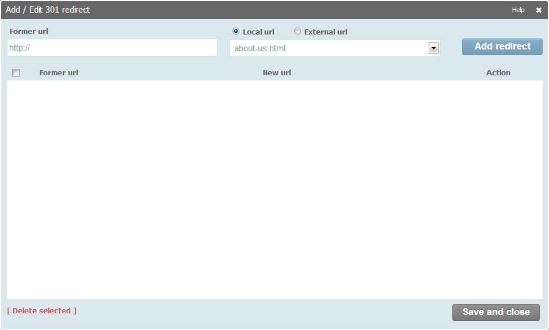Click the 'Former url' label above the input
The height and width of the screenshot is (330, 549).
(29, 32)
